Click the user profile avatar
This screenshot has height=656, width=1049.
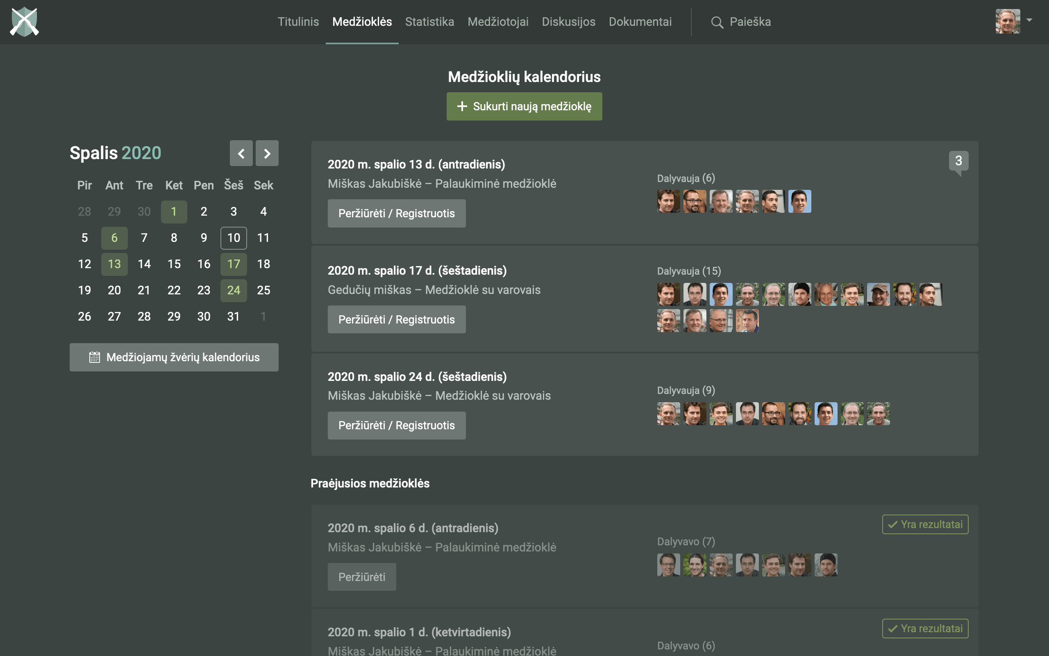(x=1007, y=21)
